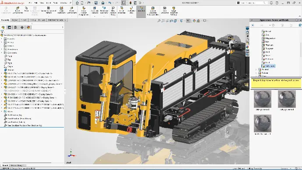Viewport: 302px width, 170px height.
Task: Click New Motion Study tool
Action: (113, 11)
